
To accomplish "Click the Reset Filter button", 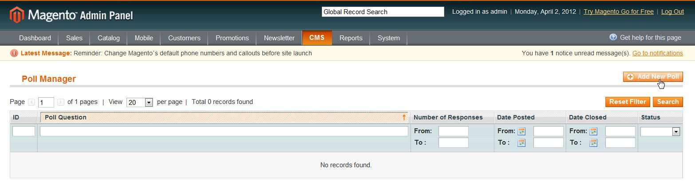I will [x=628, y=102].
